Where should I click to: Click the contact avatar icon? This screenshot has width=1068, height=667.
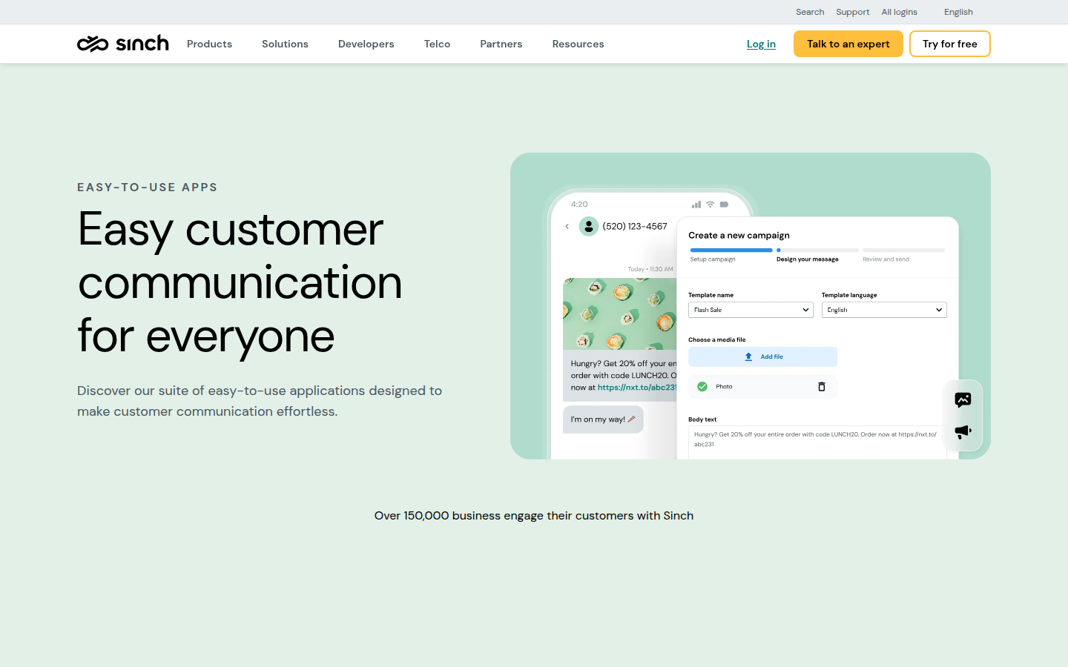(x=589, y=227)
